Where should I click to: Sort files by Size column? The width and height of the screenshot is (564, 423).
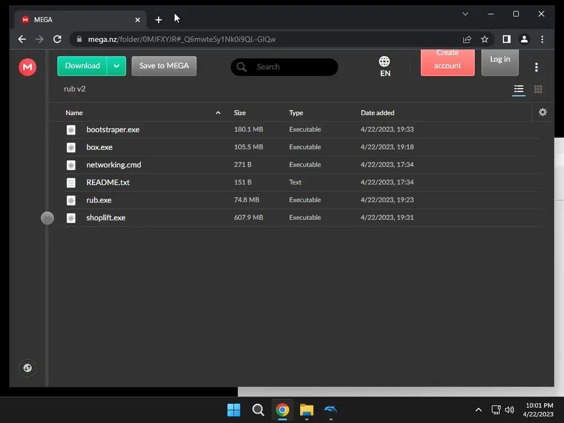coord(240,113)
